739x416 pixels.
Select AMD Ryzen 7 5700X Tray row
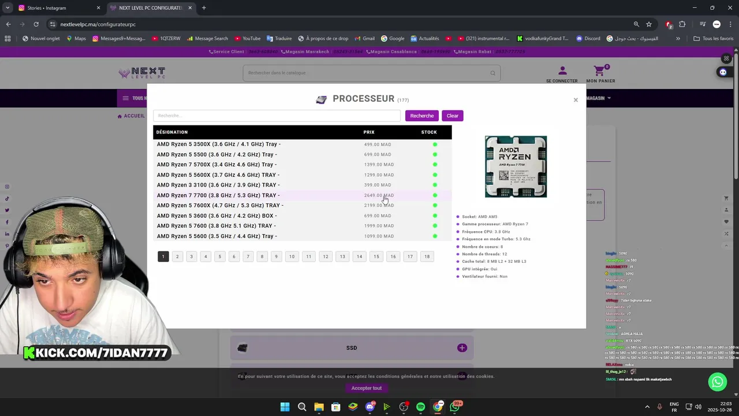pyautogui.click(x=302, y=165)
